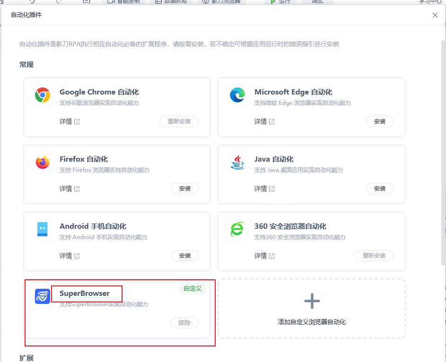The image size is (446, 362).
Task: Click the plus icon to add custom browser
Action: point(312,301)
